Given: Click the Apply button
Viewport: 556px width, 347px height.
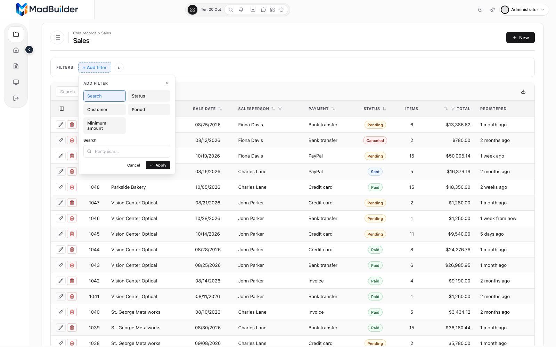Looking at the screenshot, I should [x=158, y=165].
